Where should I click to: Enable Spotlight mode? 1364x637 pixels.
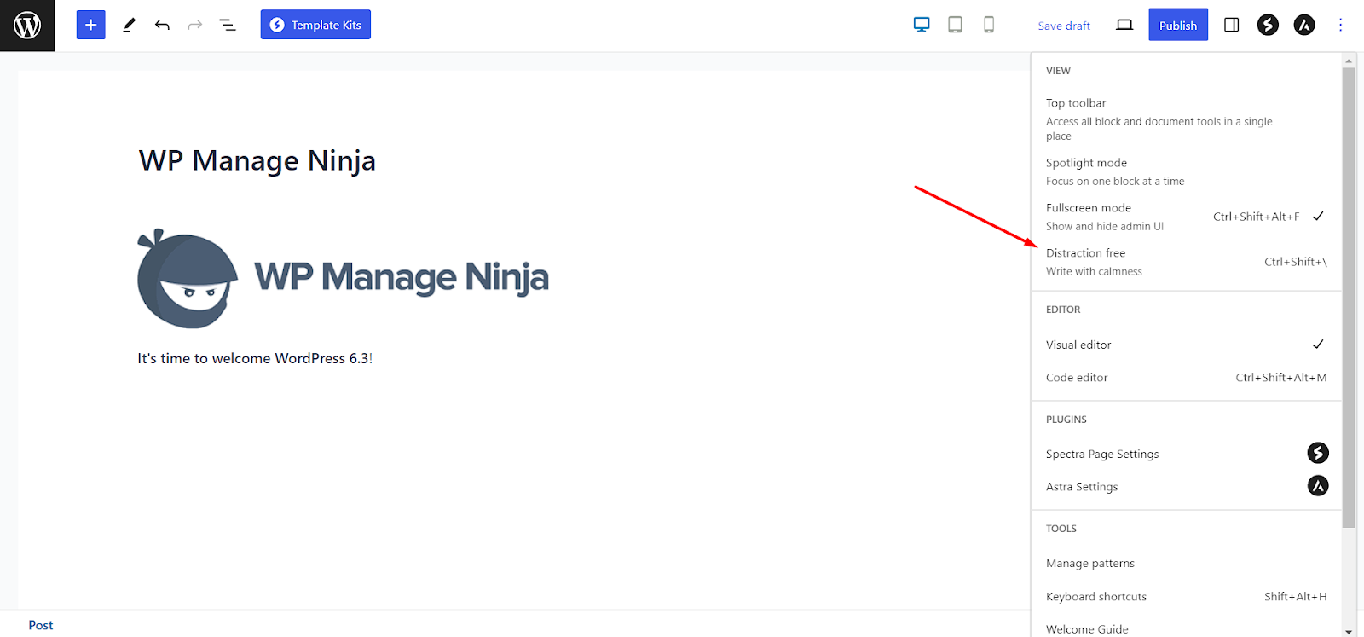pos(1186,171)
